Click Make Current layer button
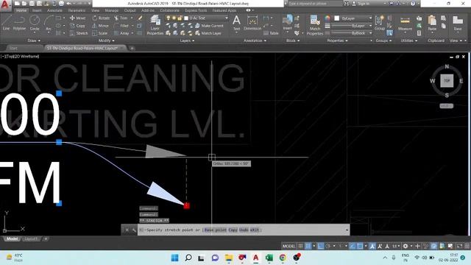This screenshot has width=471, height=265. (209, 26)
